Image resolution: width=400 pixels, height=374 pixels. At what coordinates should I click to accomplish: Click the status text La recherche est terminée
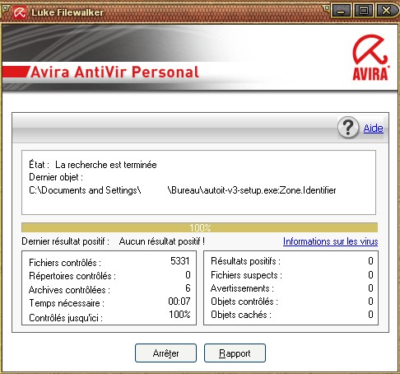click(106, 165)
